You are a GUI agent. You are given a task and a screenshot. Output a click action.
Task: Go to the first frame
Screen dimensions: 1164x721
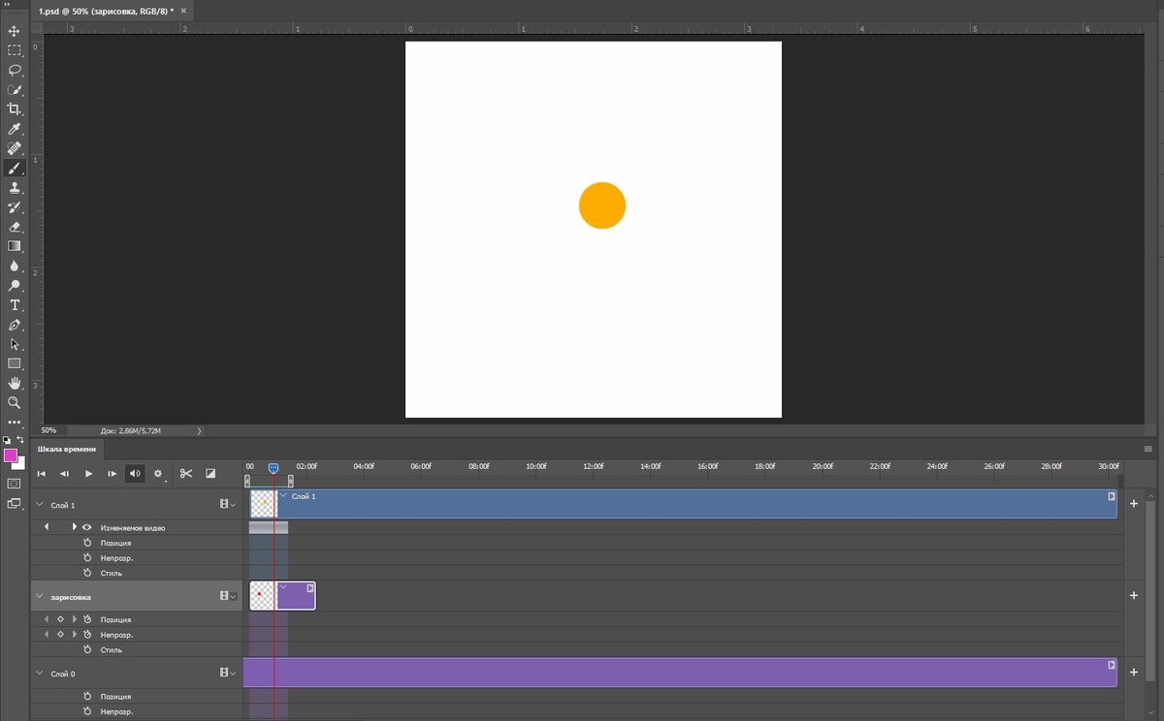[x=41, y=474]
